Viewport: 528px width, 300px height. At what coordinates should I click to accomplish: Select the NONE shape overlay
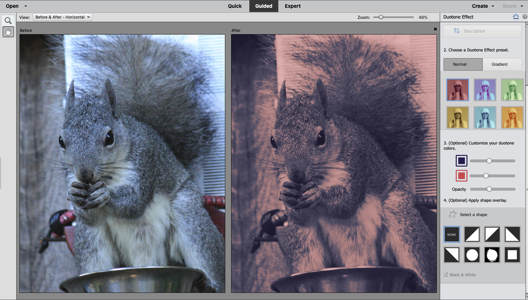(x=451, y=234)
